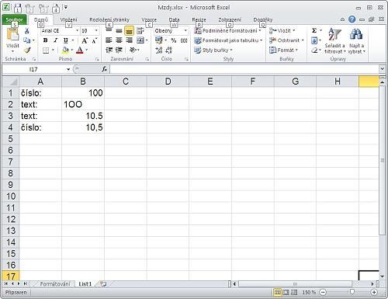Click the Vložit cells button in Buňky group
The width and height of the screenshot is (388, 299).
tap(282, 31)
